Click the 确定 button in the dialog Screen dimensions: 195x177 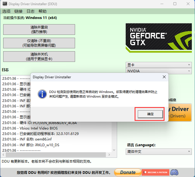click(x=150, y=114)
